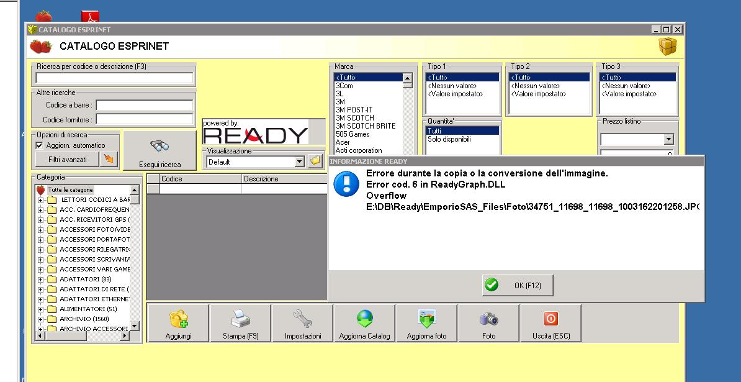741x382 pixels.
Task: Open the red PDF desktop icon
Action: coord(90,16)
